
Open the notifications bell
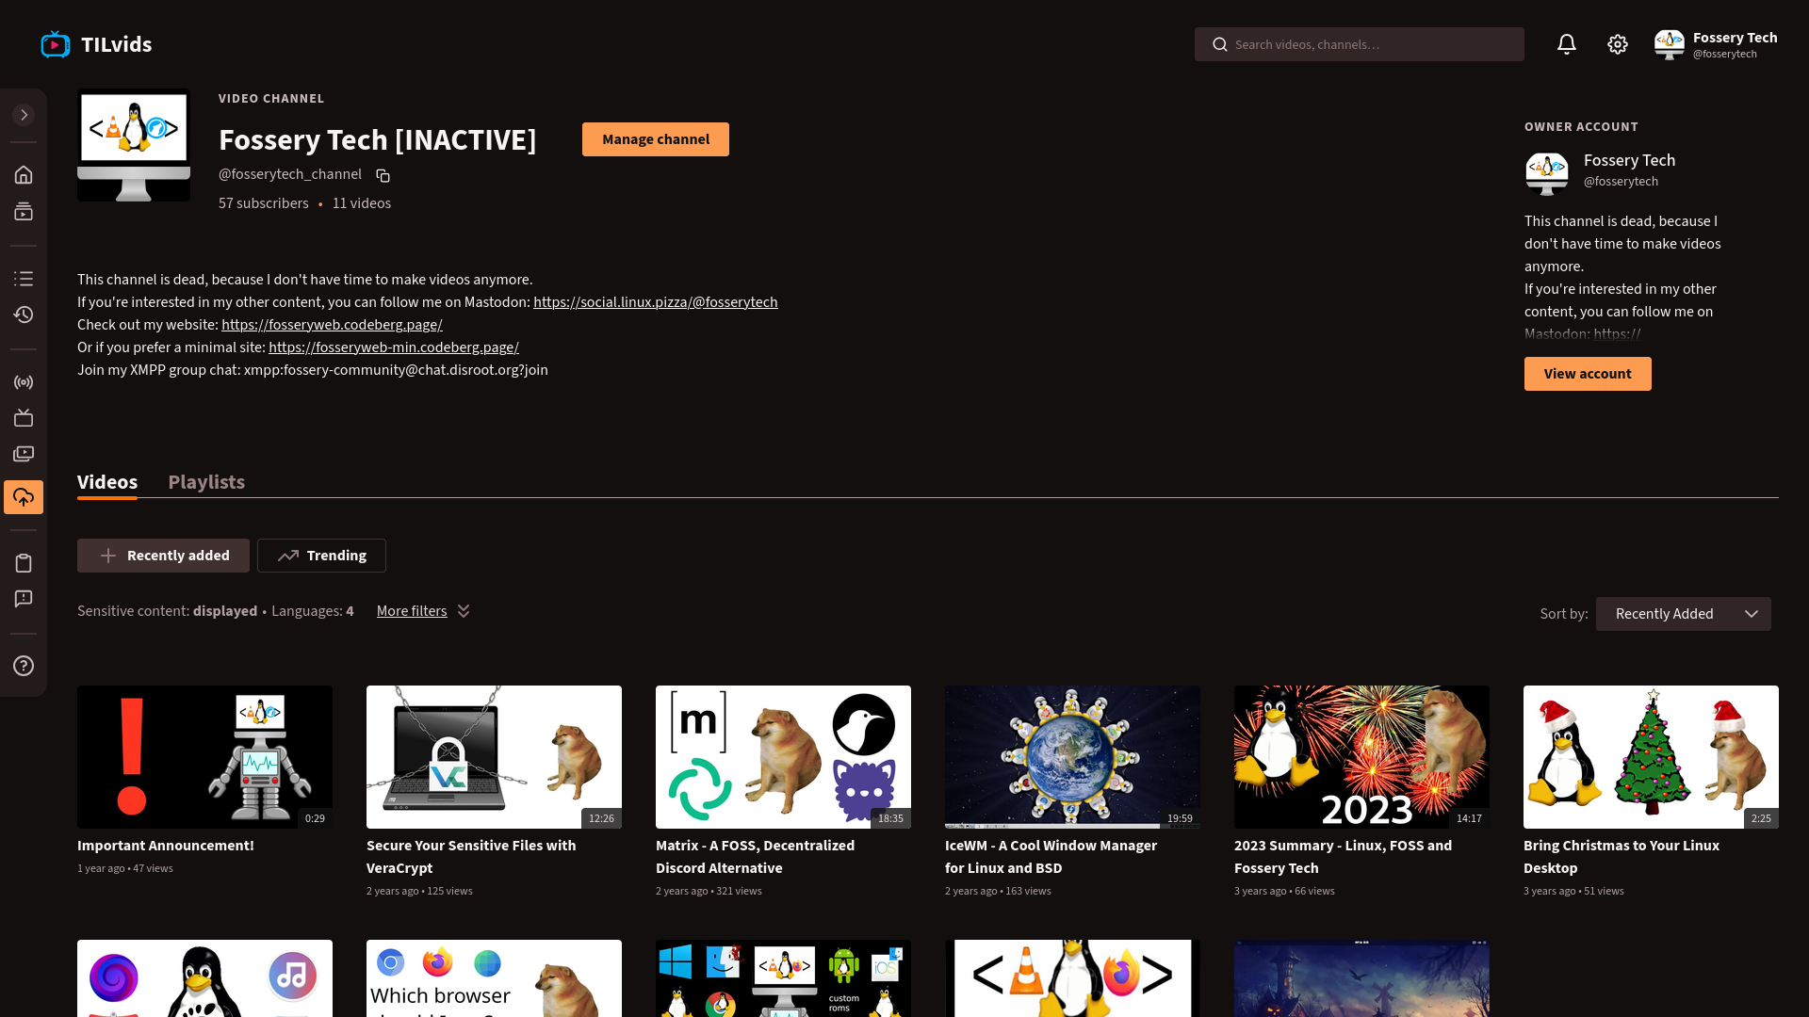(1566, 44)
